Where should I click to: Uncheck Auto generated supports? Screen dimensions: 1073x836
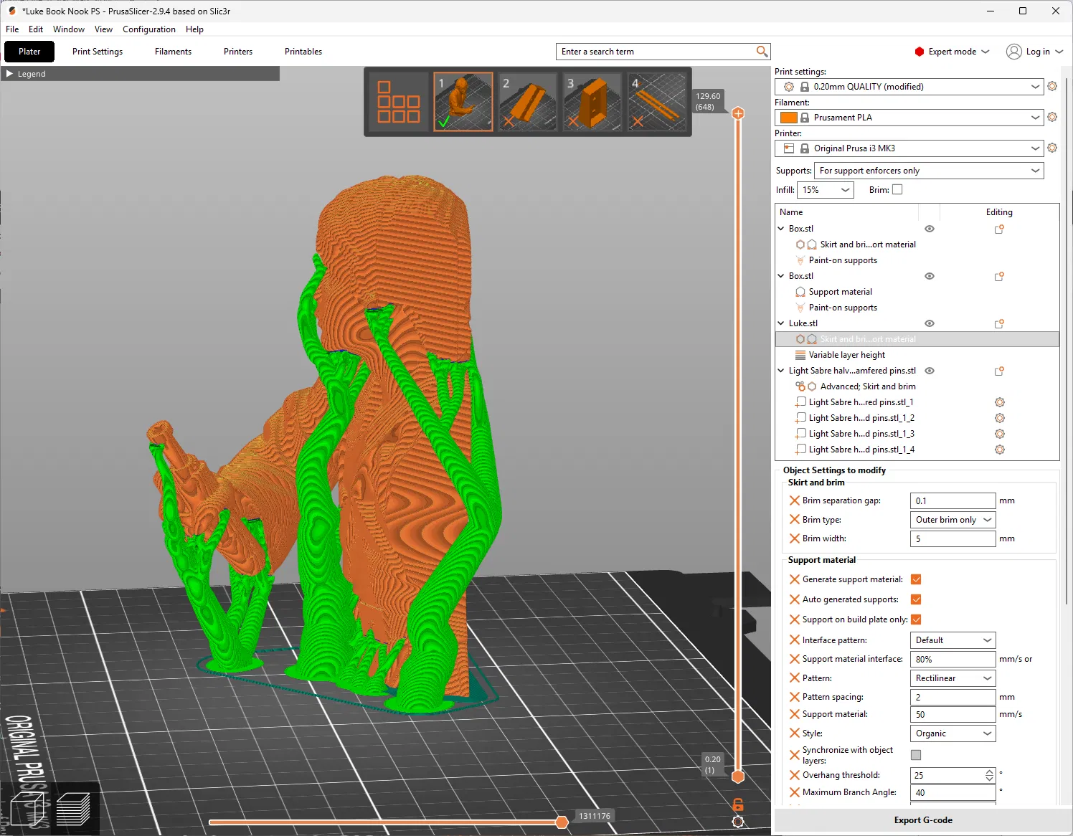click(x=916, y=599)
